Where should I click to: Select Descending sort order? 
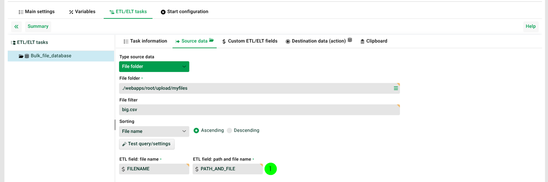point(229,131)
